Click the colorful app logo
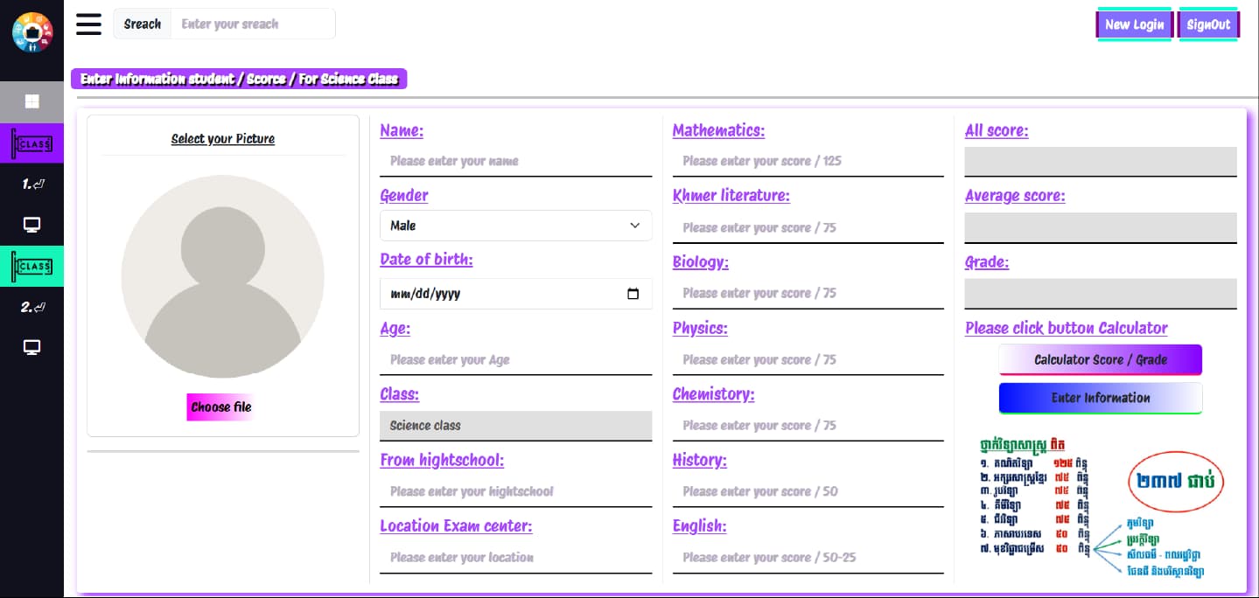 31,31
